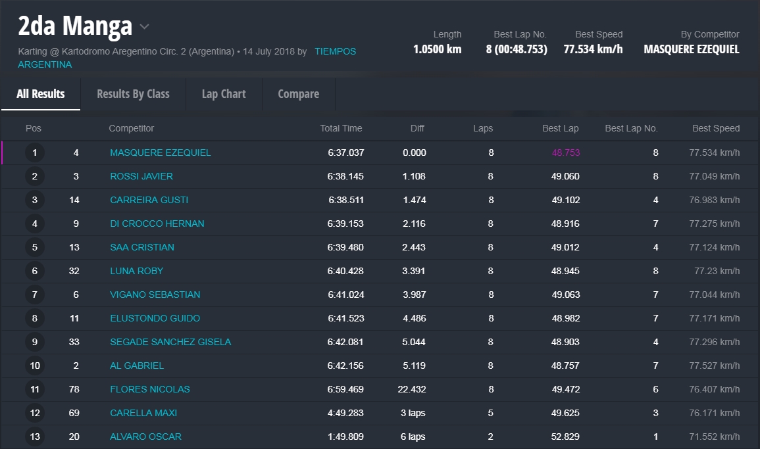Image resolution: width=760 pixels, height=449 pixels.
Task: Open competitor MASQUERE EZEQUIEL in results table
Action: click(160, 153)
